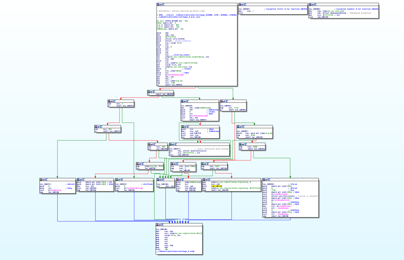Click the 'jz short loc_40EB85' instruction
This screenshot has height=260, width=404.
233,110
